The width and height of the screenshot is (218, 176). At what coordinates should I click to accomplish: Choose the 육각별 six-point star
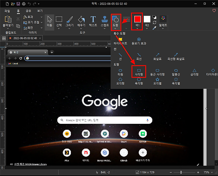(x=176, y=81)
